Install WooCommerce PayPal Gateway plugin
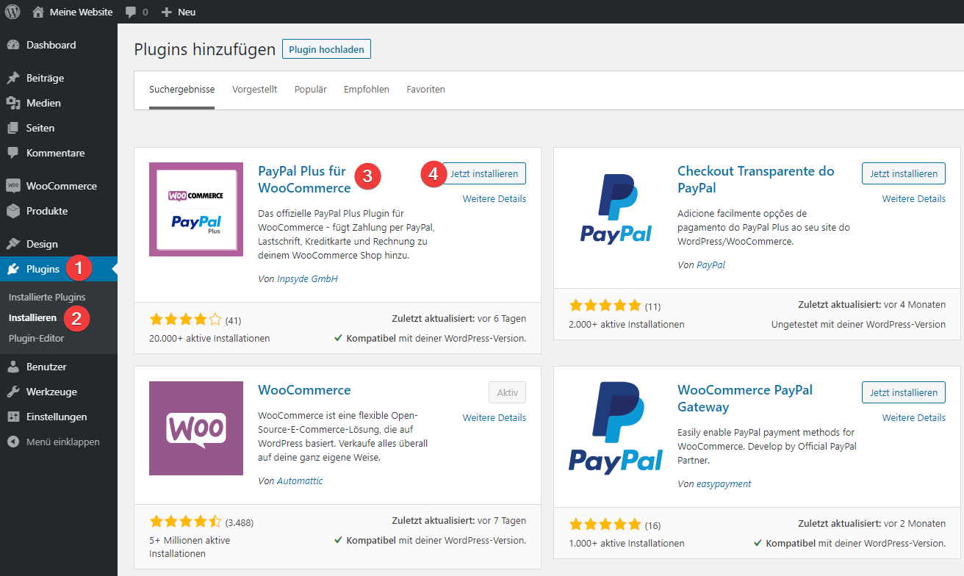964x576 pixels. click(904, 392)
